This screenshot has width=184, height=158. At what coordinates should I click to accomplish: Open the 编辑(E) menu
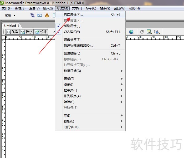(x=20, y=8)
